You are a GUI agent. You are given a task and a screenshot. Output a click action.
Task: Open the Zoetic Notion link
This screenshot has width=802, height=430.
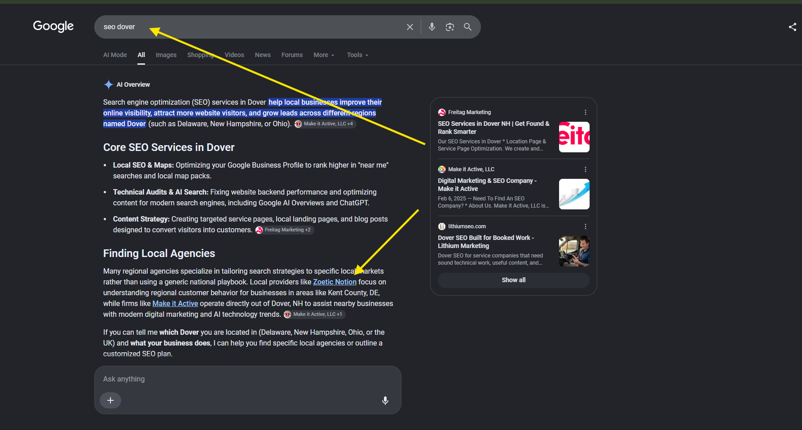[335, 282]
